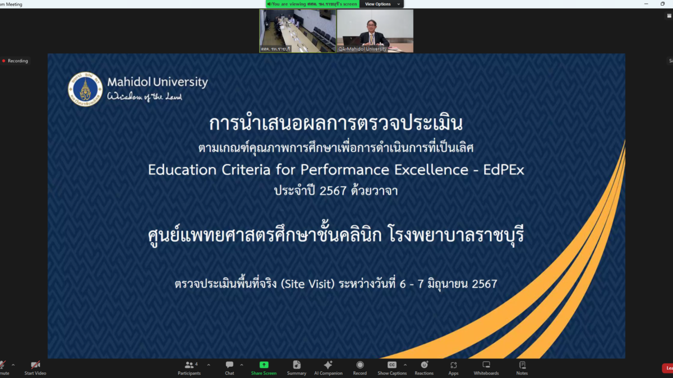
Task: Click the "ประจำปี 2567 ด้วยวาจา" line
Action: click(x=336, y=190)
